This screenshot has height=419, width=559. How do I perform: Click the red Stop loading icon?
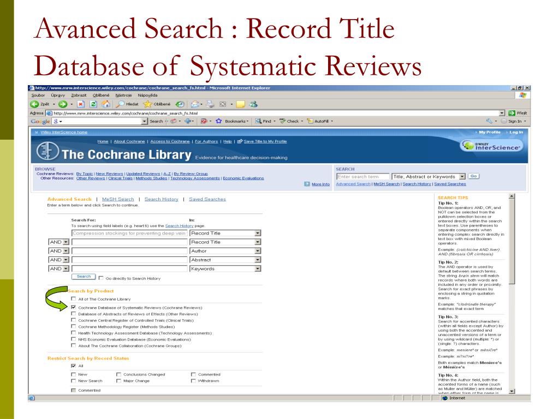[x=81, y=104]
